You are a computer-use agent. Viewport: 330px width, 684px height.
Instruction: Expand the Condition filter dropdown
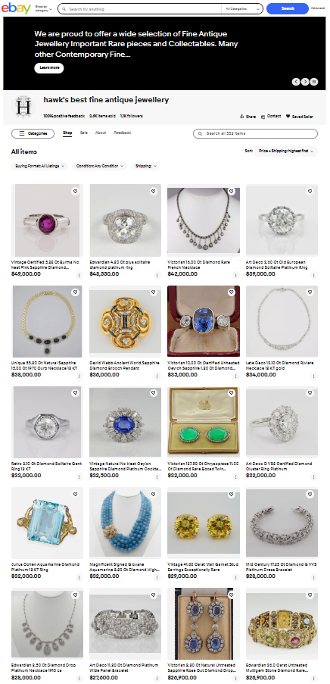100,166
